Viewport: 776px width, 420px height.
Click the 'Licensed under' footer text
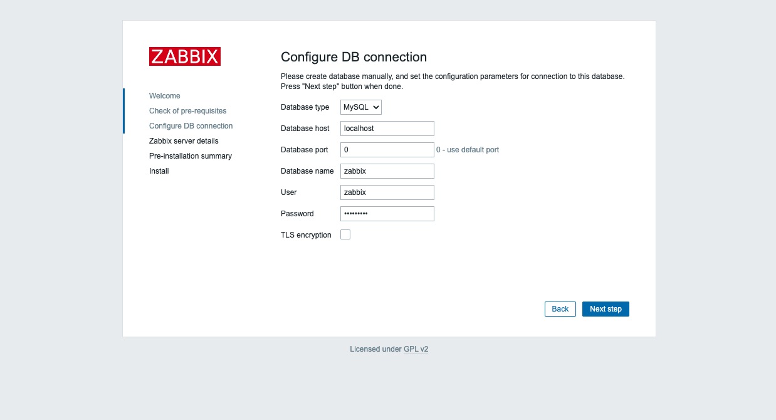click(375, 349)
